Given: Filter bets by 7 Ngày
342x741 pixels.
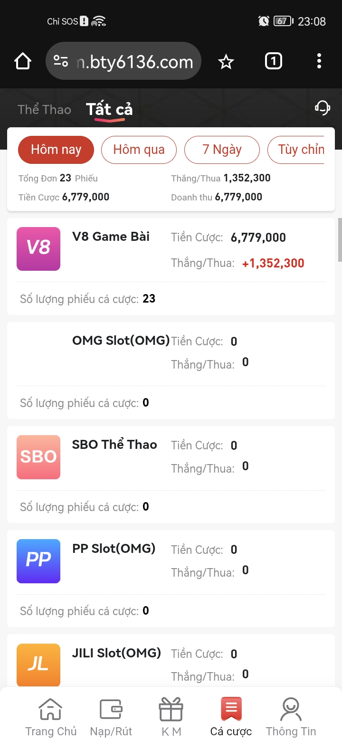Looking at the screenshot, I should tap(222, 150).
